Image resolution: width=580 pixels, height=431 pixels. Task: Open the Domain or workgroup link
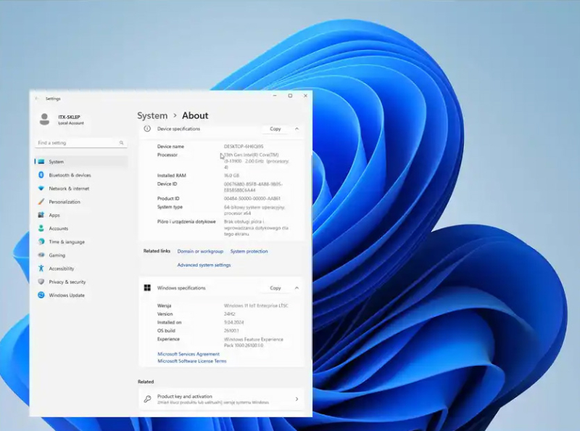point(200,251)
